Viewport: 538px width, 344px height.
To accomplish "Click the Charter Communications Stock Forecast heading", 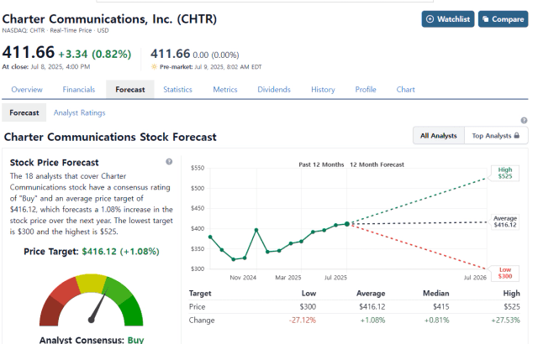I will click(x=110, y=137).
